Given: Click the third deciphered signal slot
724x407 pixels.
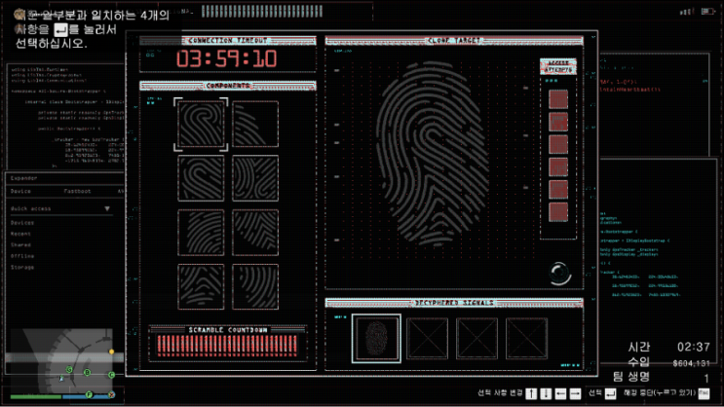Looking at the screenshot, I should coord(476,338).
